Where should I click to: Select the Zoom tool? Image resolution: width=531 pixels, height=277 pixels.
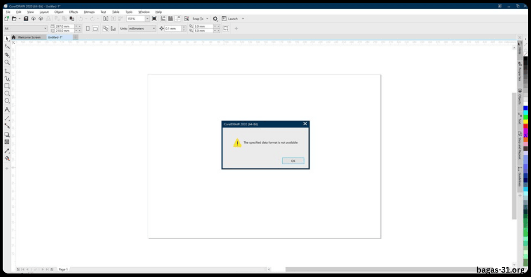pos(7,62)
